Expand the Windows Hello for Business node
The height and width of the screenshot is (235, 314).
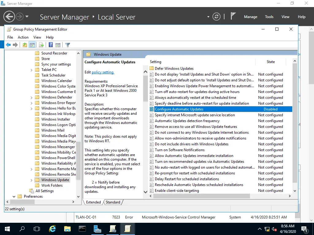pos(32,109)
